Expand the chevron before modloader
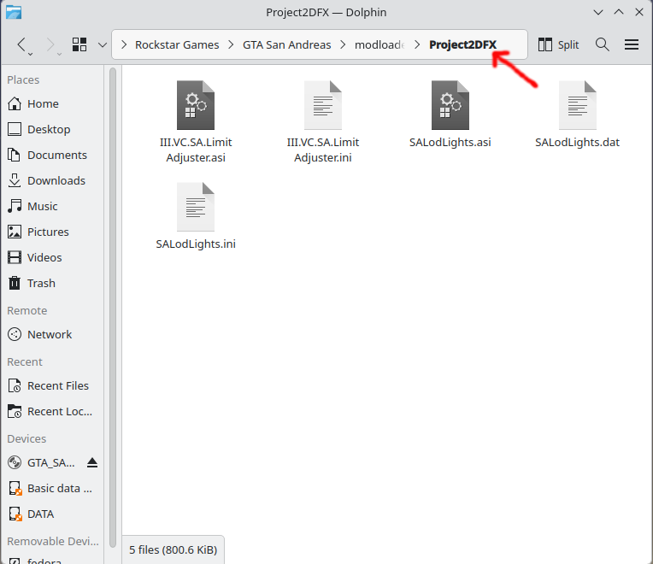 (x=343, y=44)
